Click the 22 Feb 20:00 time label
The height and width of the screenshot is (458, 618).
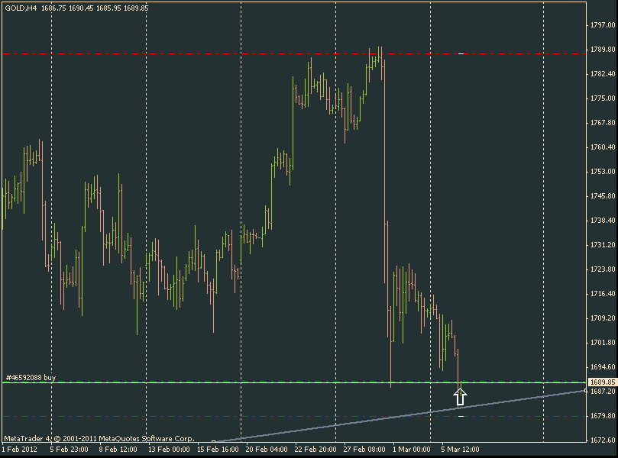(x=315, y=450)
